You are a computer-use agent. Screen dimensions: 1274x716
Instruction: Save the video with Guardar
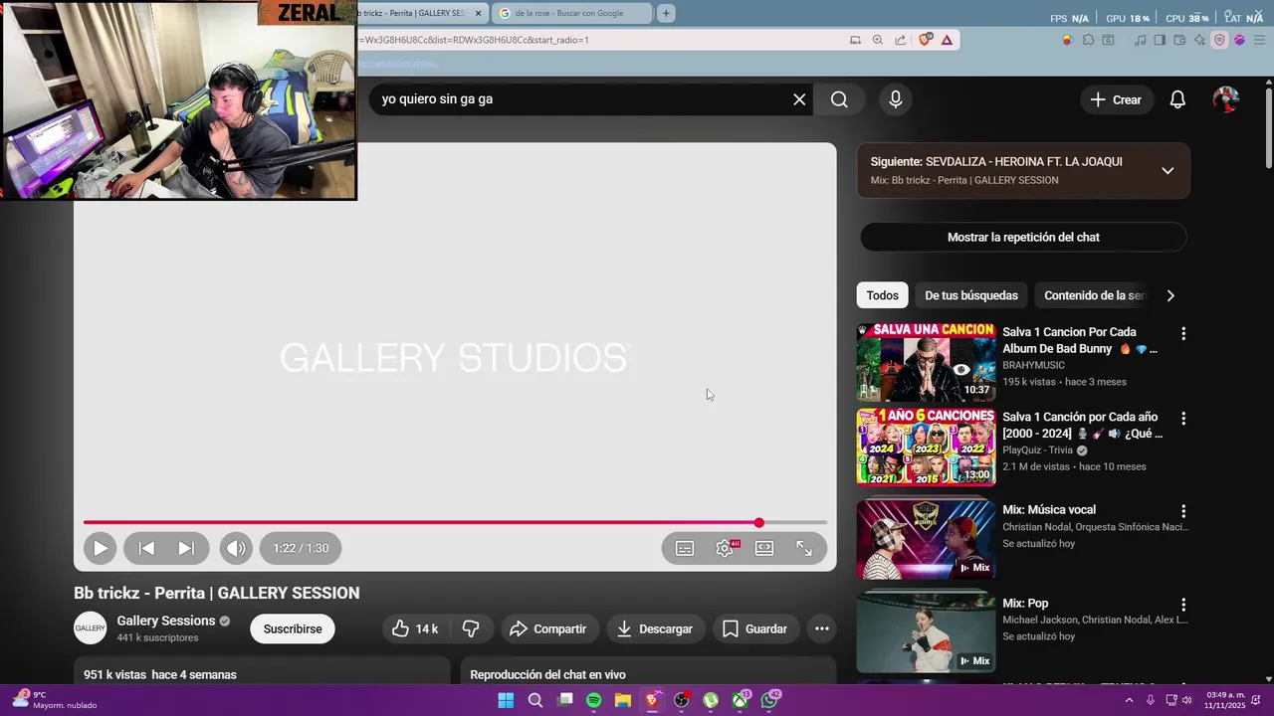[754, 628]
